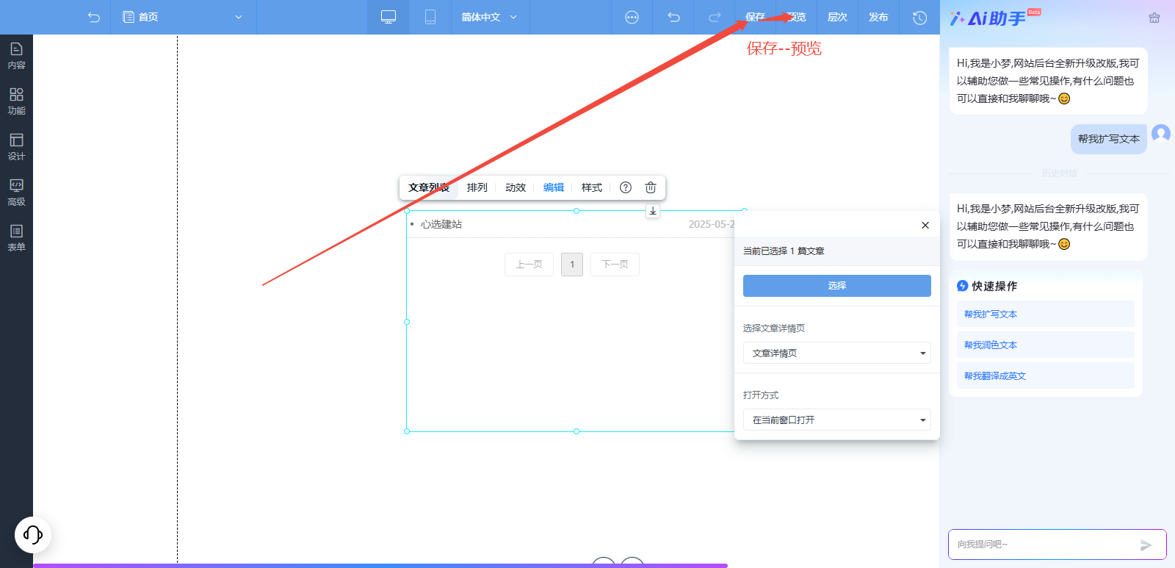Image resolution: width=1175 pixels, height=568 pixels.
Task: Select the 排列 tab in widget toolbar
Action: (x=477, y=187)
